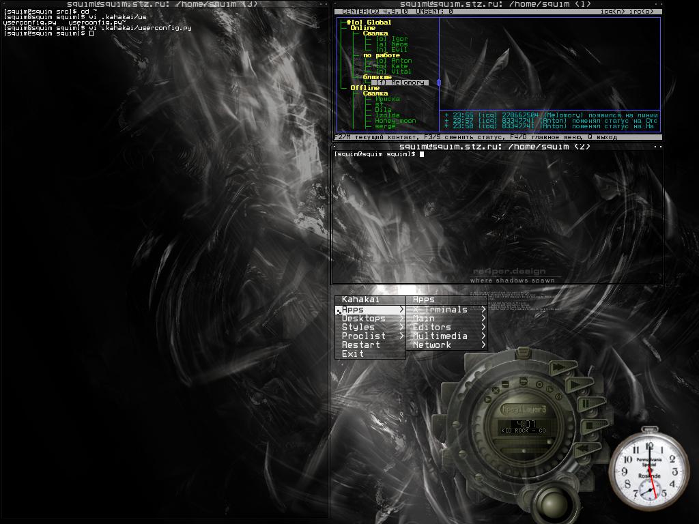Click the icq<n> status indicator in centericq header

[x=613, y=12]
